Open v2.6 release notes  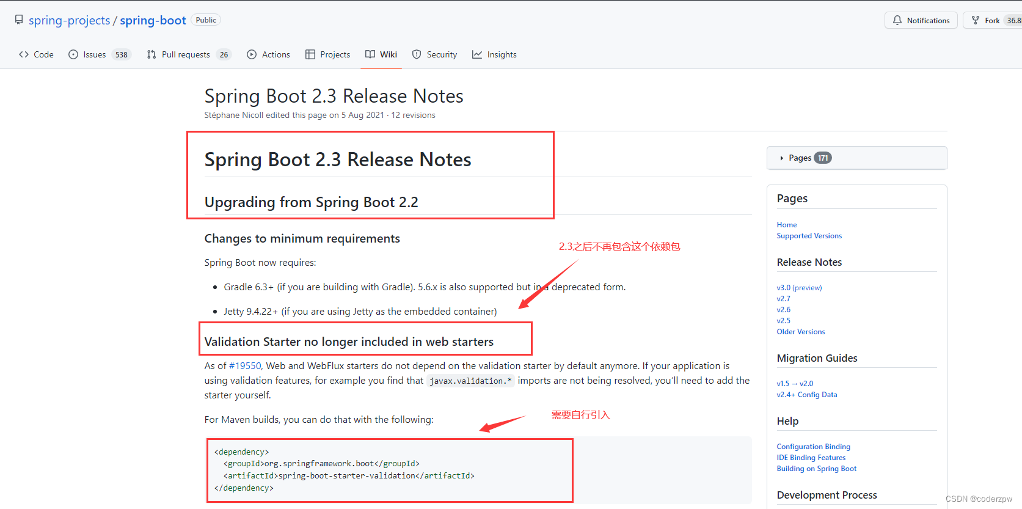pos(784,310)
